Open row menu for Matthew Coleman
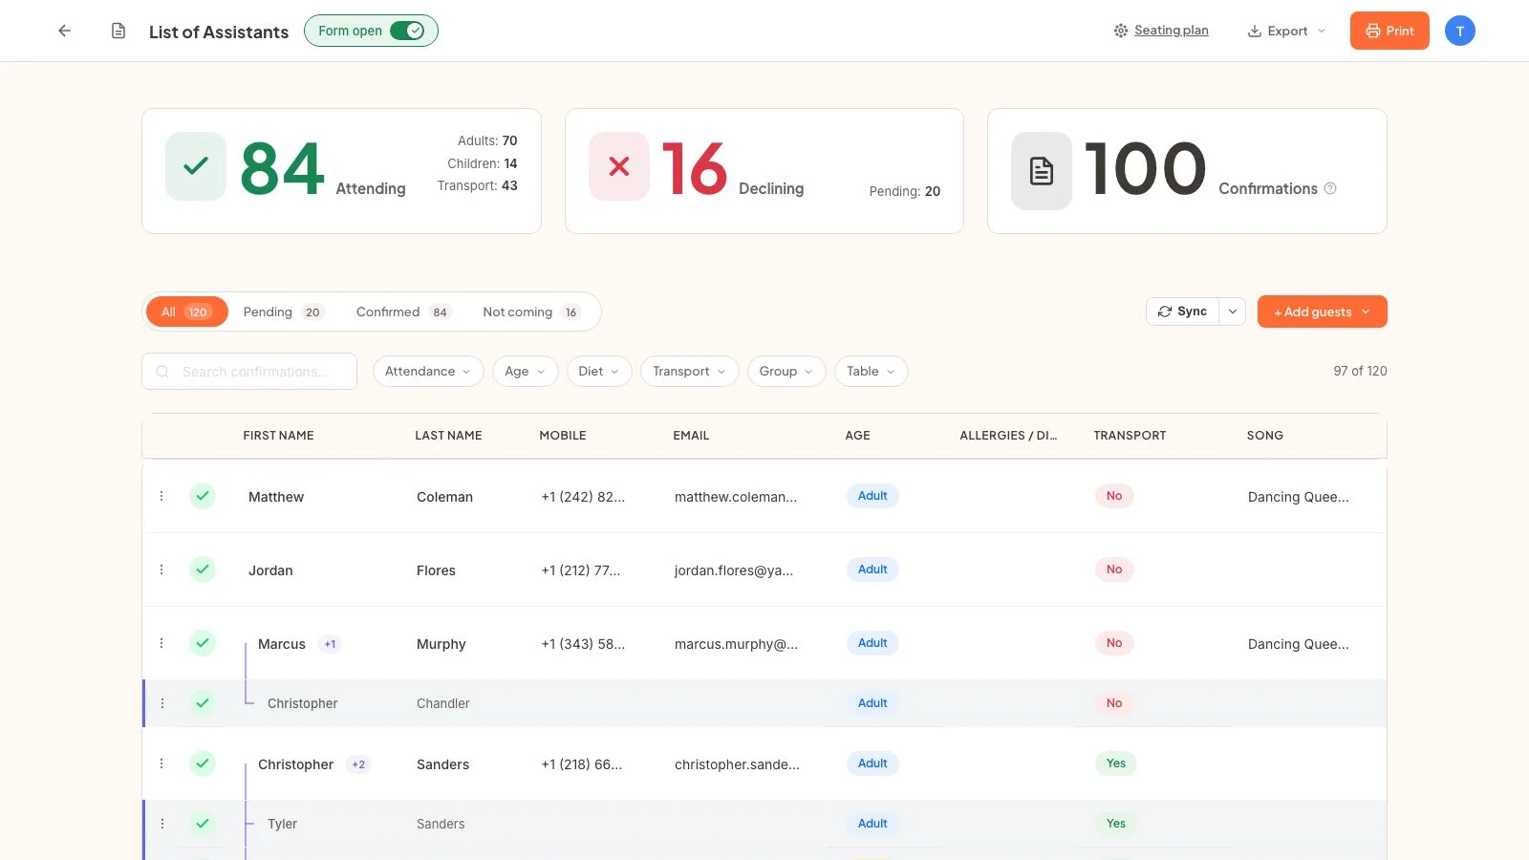 click(x=162, y=496)
